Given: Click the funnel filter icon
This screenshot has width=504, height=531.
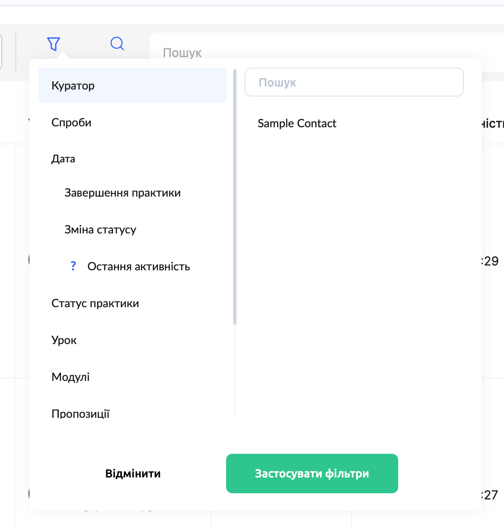Looking at the screenshot, I should tap(54, 44).
